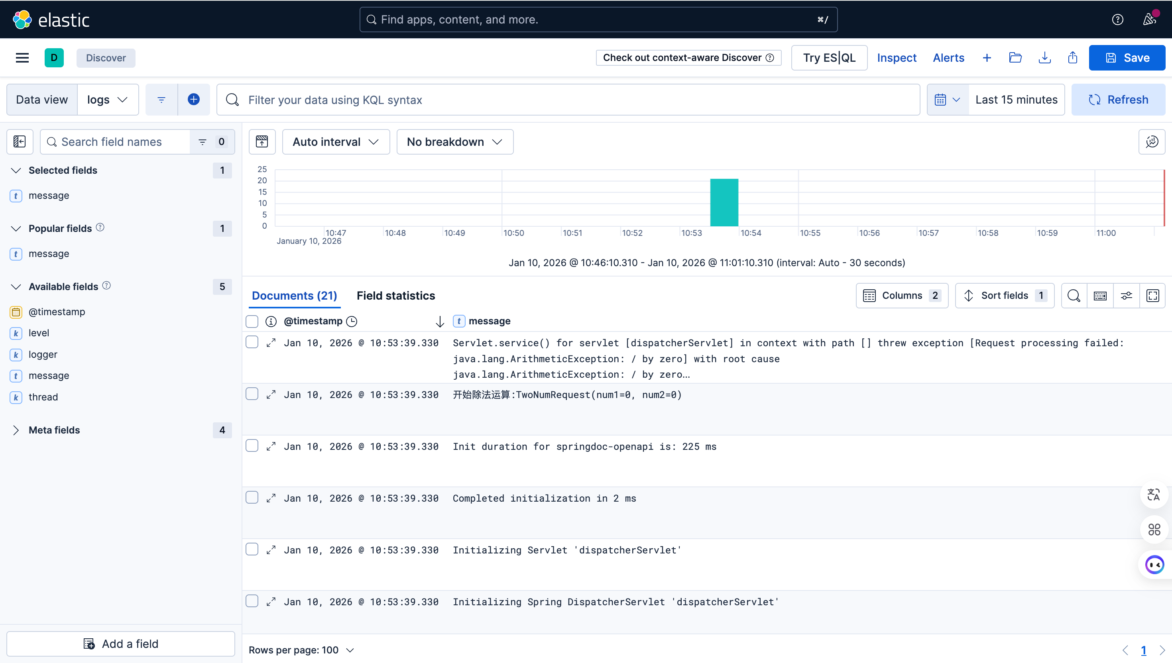
Task: Refresh the query results
Action: click(x=1118, y=100)
